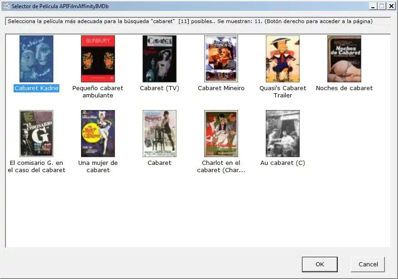Click the application icon in the title bar

pos(6,6)
